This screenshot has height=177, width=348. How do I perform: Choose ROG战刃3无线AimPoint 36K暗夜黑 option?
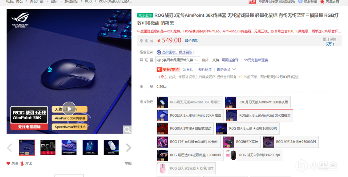tap(259, 115)
